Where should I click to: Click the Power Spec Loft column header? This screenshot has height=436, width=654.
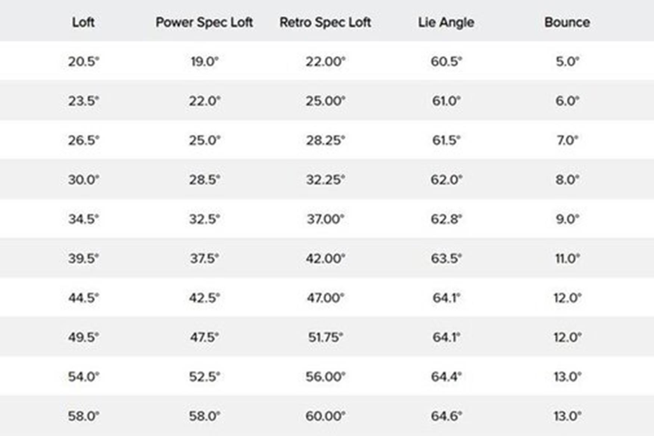point(204,22)
